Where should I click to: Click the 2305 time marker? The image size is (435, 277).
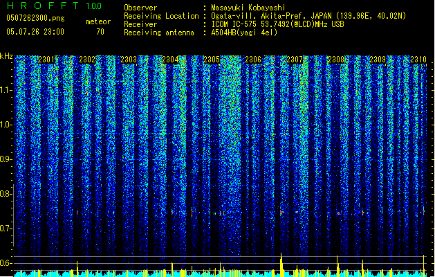pyautogui.click(x=212, y=60)
